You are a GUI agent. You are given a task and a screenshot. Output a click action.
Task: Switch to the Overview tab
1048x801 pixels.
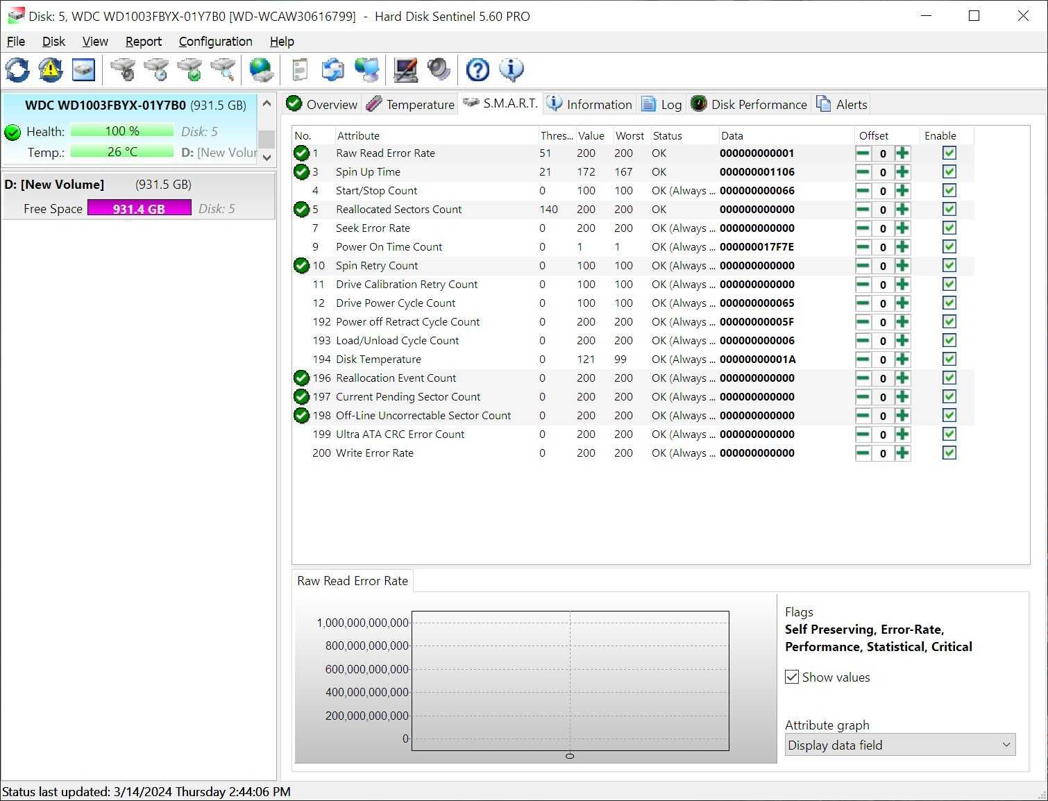(x=322, y=104)
